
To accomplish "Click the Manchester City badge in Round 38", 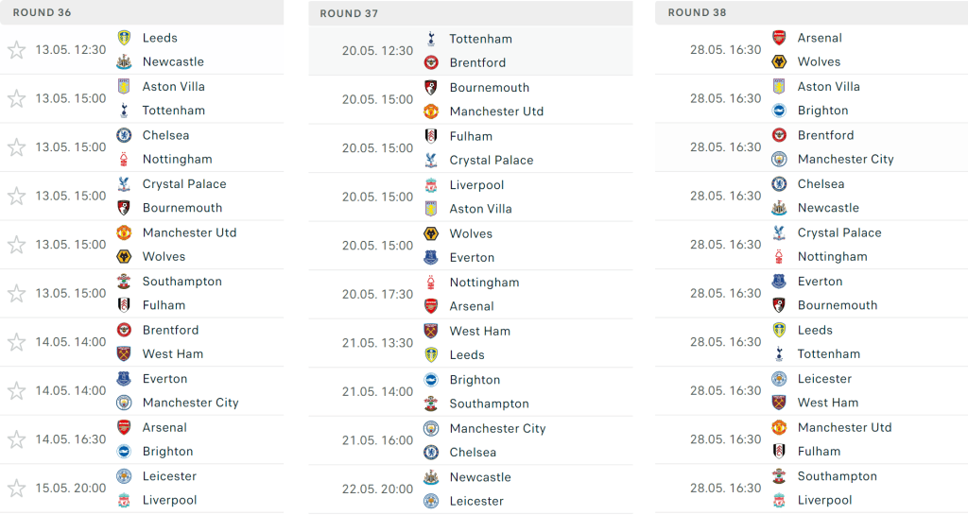I will [779, 159].
